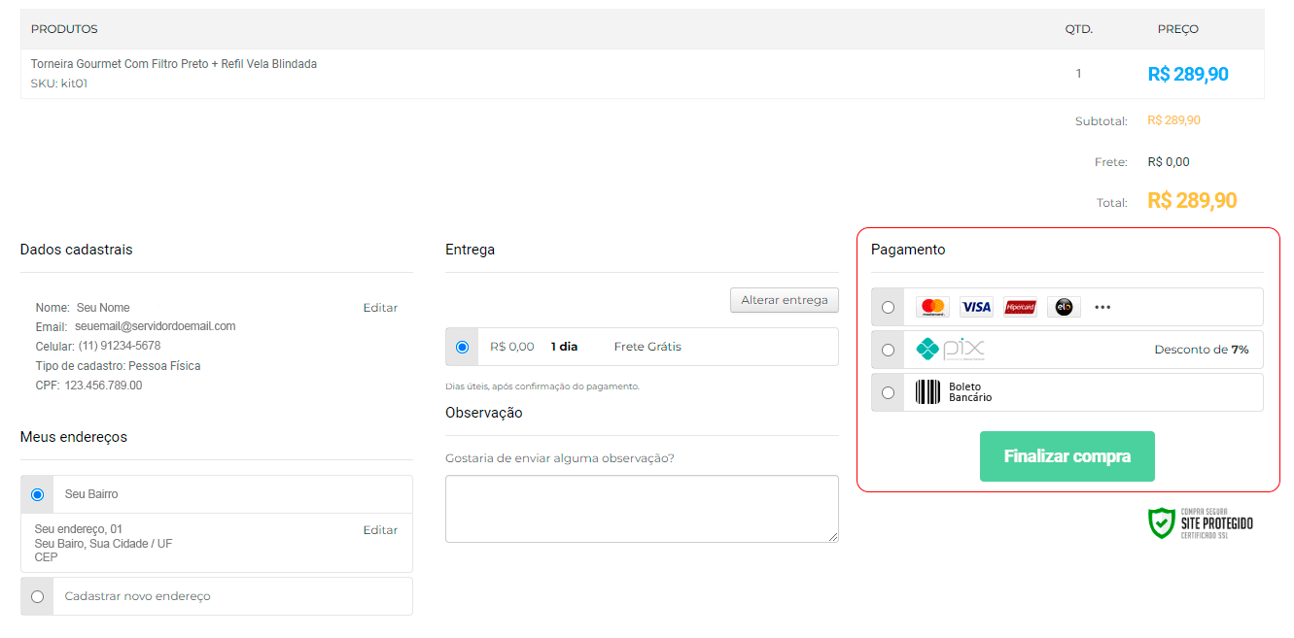Open the Torneira Gourmet product name

(x=174, y=64)
